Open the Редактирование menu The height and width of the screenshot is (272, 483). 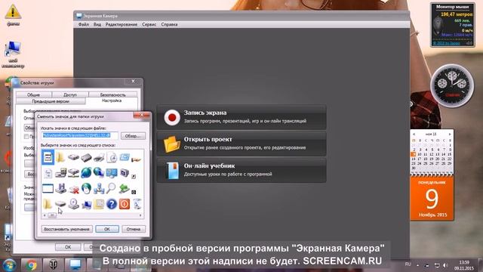coord(122,24)
